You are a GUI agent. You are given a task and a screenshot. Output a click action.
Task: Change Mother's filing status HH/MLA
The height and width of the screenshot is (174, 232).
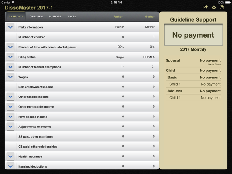pos(149,57)
